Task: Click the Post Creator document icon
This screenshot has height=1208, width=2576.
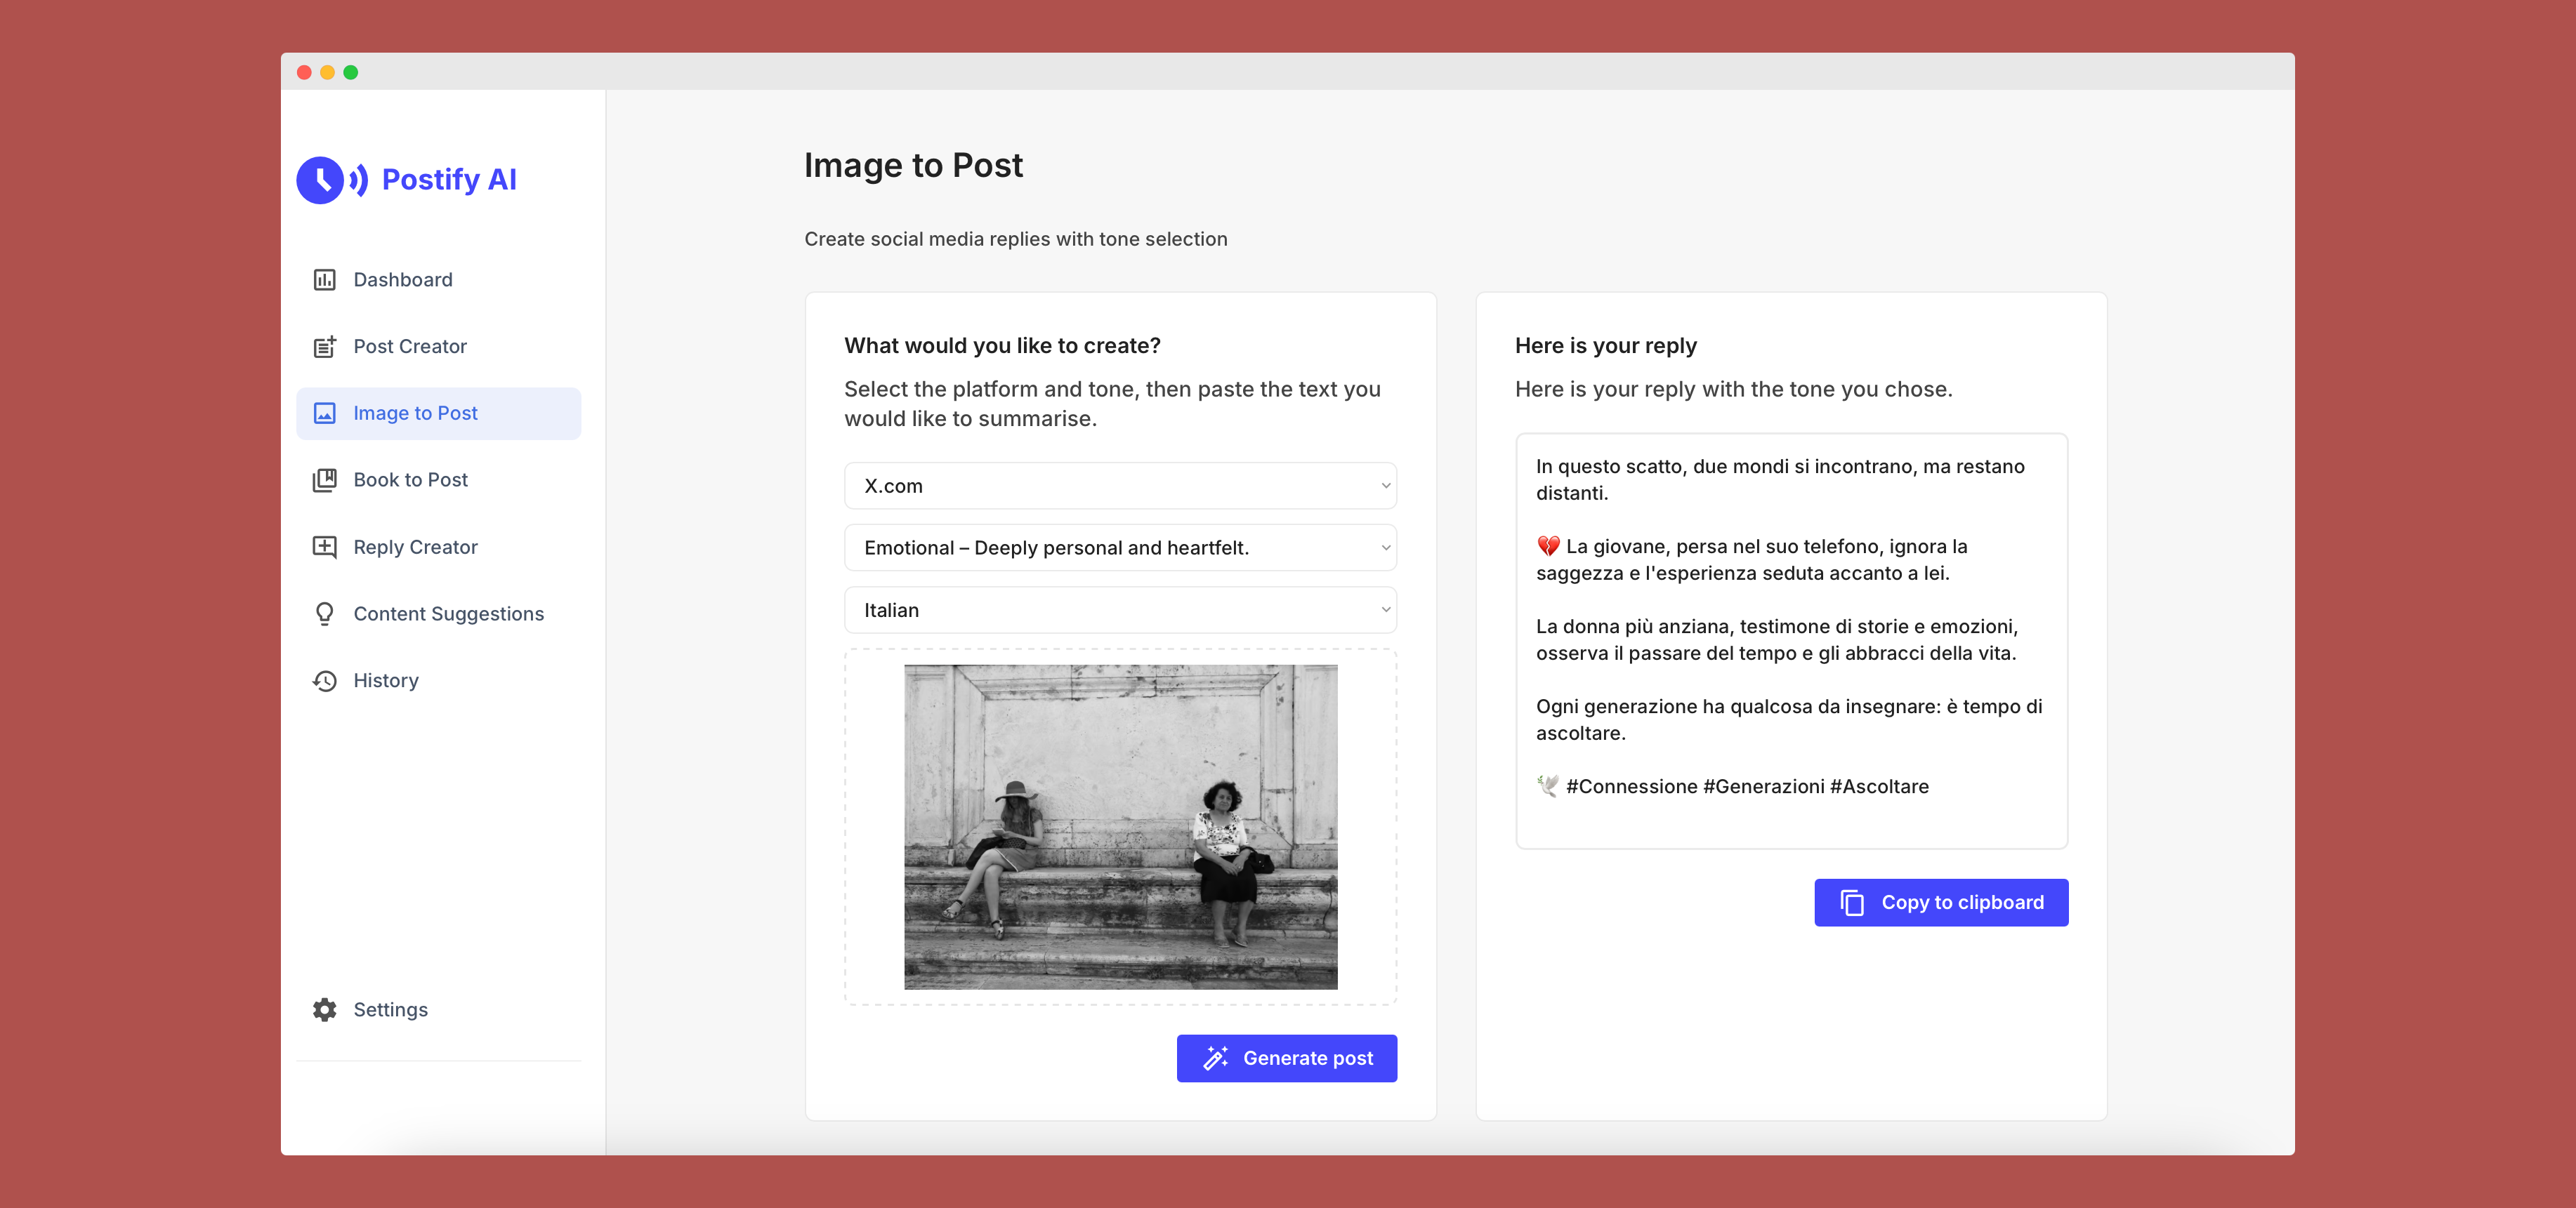Action: pos(324,346)
